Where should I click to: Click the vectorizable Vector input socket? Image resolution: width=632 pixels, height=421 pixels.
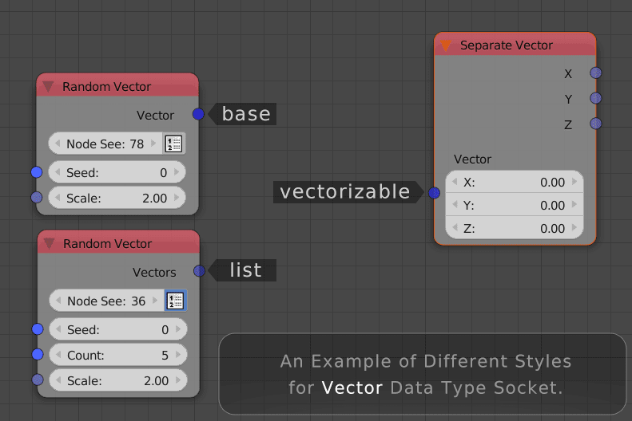coord(434,193)
